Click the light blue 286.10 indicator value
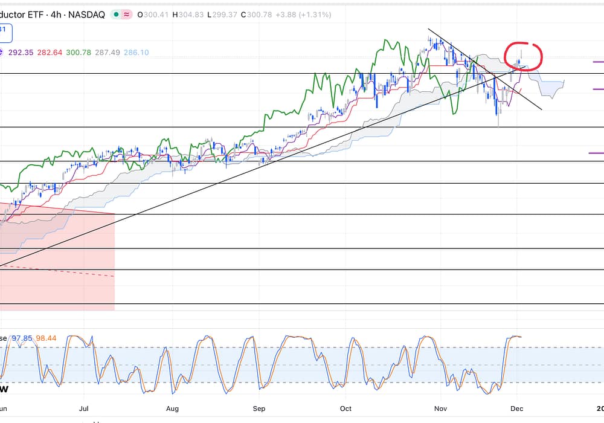The width and height of the screenshot is (604, 423). (x=137, y=53)
